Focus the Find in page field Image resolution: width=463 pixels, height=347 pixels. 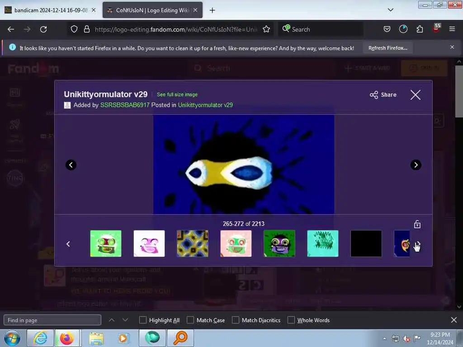(52, 320)
